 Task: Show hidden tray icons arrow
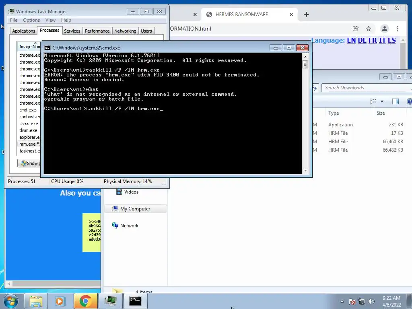pyautogui.click(x=342, y=302)
